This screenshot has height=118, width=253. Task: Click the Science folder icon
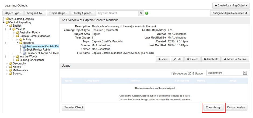11,74
